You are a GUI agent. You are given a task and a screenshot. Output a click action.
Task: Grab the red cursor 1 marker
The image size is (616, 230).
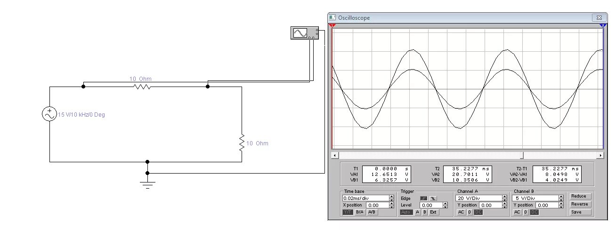pos(332,25)
